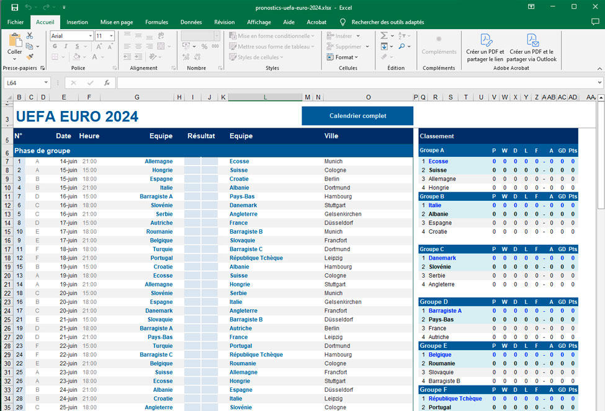Click the insert function fx icon
Image resolution: width=605 pixels, height=411 pixels.
(107, 83)
